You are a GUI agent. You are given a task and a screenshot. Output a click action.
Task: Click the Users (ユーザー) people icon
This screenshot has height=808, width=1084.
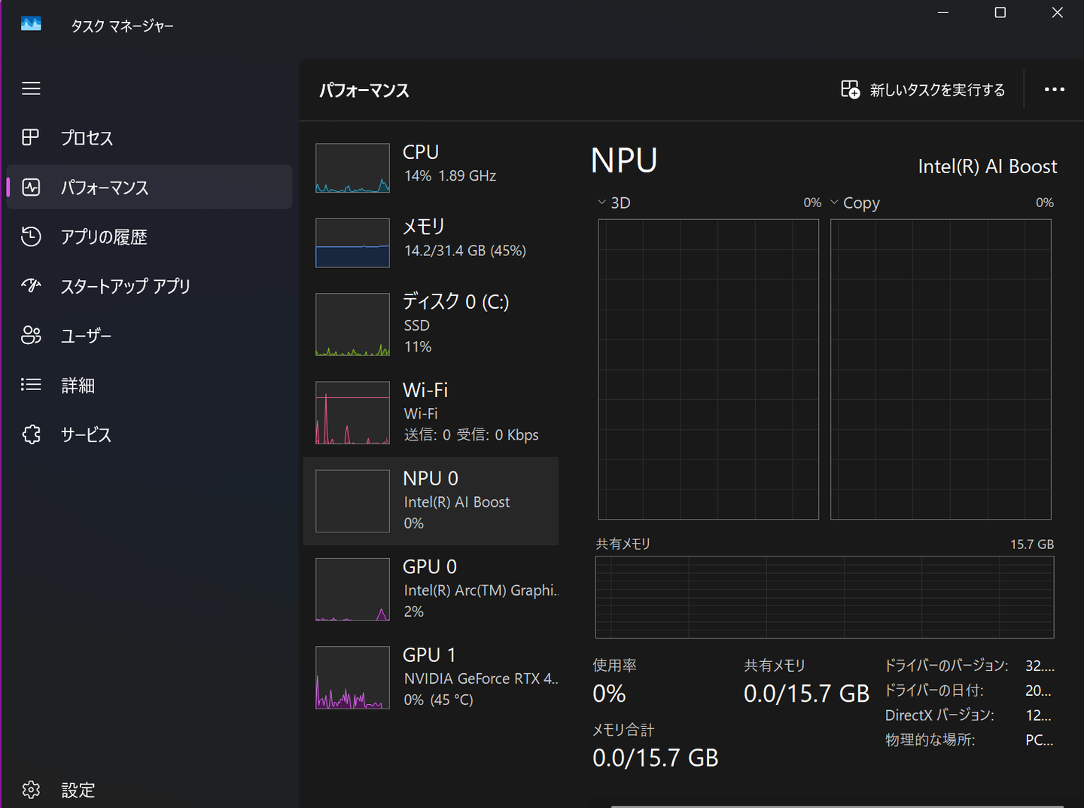pos(31,336)
